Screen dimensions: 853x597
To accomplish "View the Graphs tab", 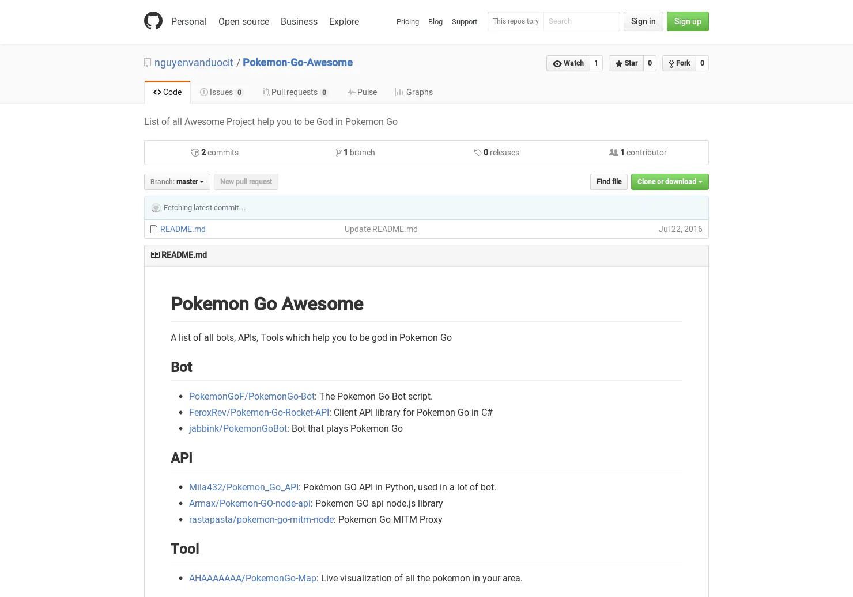I will pos(414,92).
